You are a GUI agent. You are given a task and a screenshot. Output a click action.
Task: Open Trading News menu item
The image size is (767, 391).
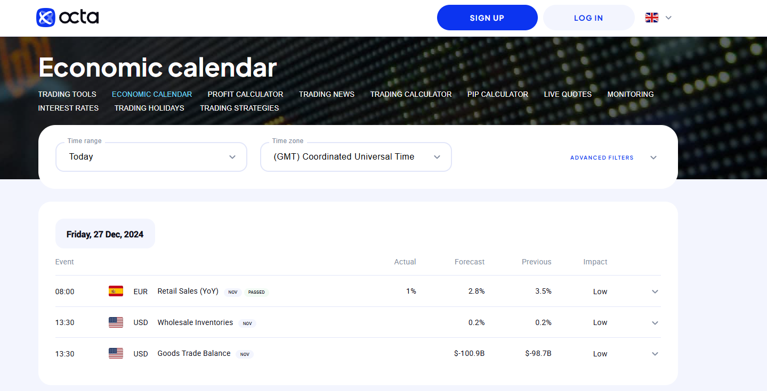tap(327, 94)
